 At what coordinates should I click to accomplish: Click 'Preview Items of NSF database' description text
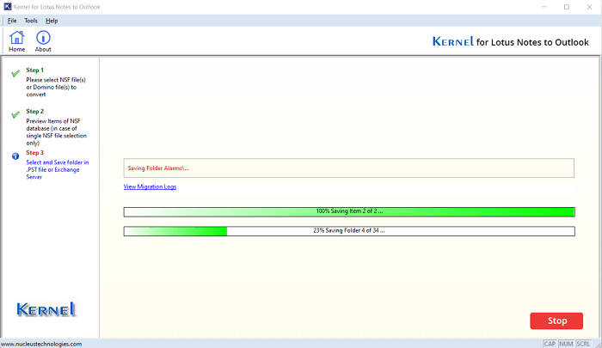(x=57, y=132)
